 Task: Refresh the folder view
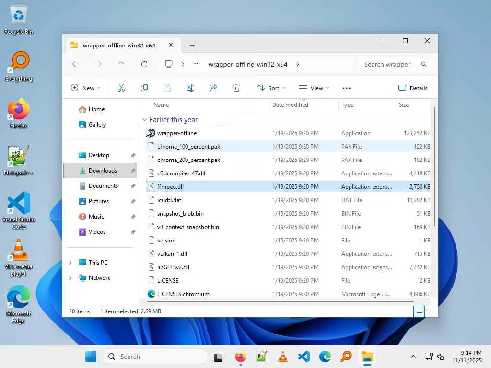pos(144,64)
